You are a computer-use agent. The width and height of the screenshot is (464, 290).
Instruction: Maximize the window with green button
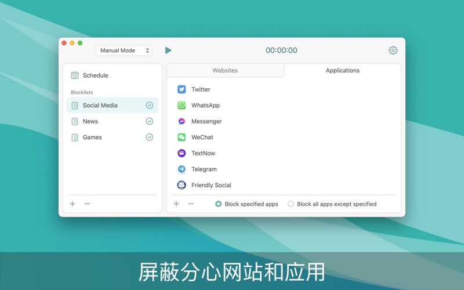[x=80, y=43]
